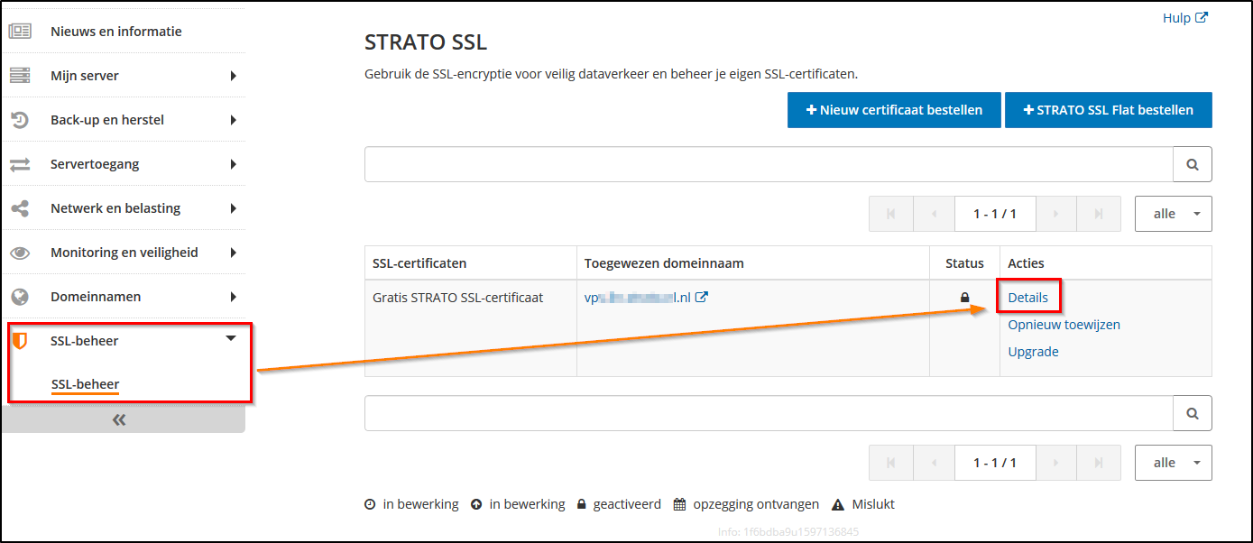Click the Nieuw certificaat bestellen button
Screen dimensions: 1253x543
pos(893,109)
